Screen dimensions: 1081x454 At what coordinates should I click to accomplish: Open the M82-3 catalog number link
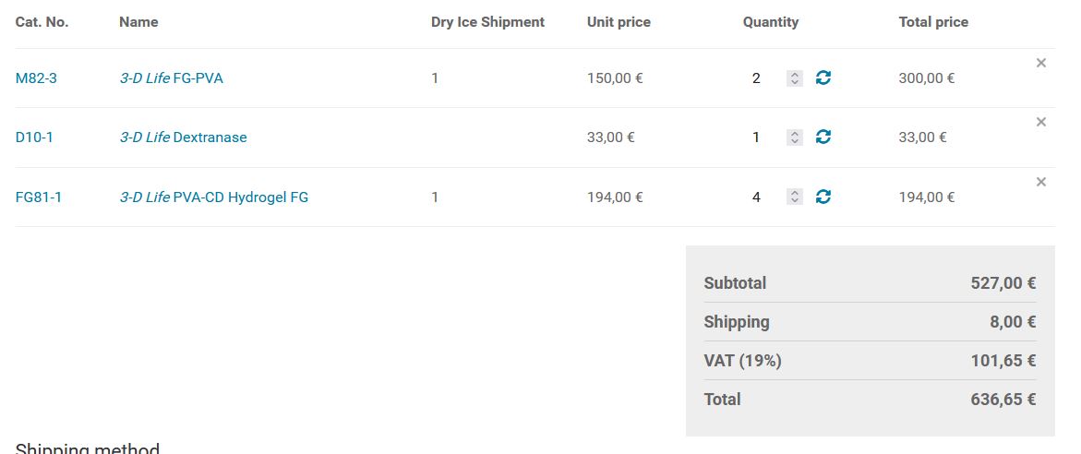point(36,78)
